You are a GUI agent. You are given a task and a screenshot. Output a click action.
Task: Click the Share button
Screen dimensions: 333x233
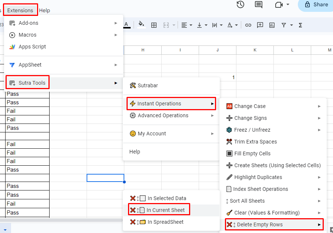pos(316,4)
